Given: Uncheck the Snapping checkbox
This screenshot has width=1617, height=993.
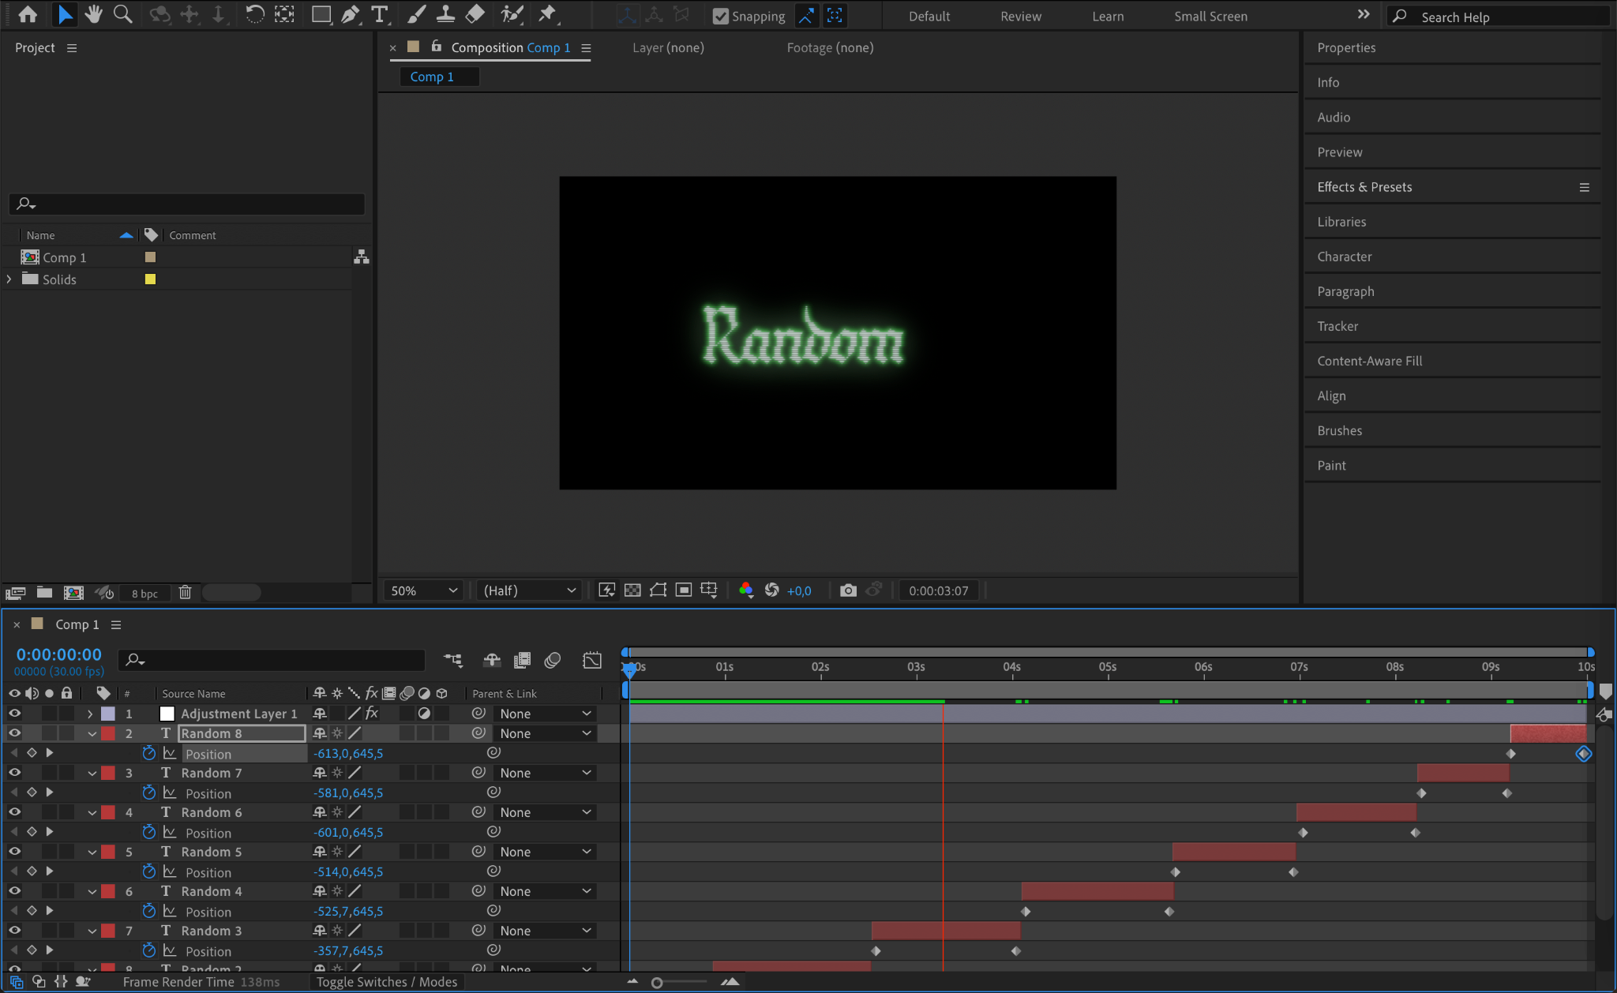Looking at the screenshot, I should tap(720, 17).
